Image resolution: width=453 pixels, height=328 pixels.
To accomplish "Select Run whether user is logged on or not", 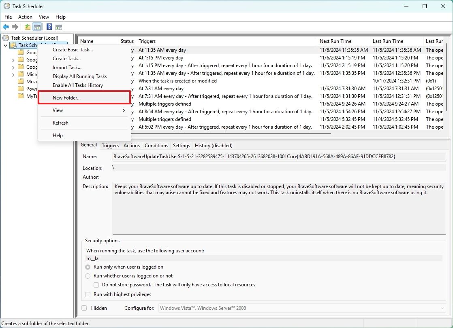I will pyautogui.click(x=88, y=276).
